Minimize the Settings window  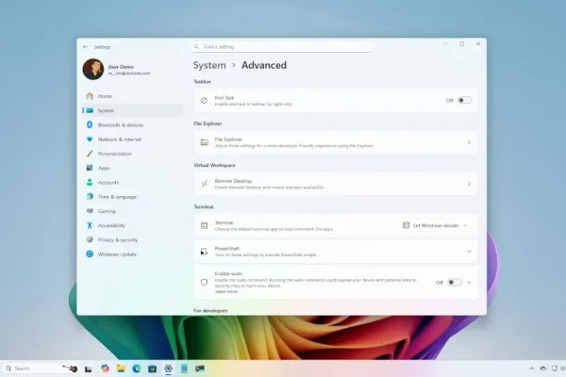click(x=445, y=43)
